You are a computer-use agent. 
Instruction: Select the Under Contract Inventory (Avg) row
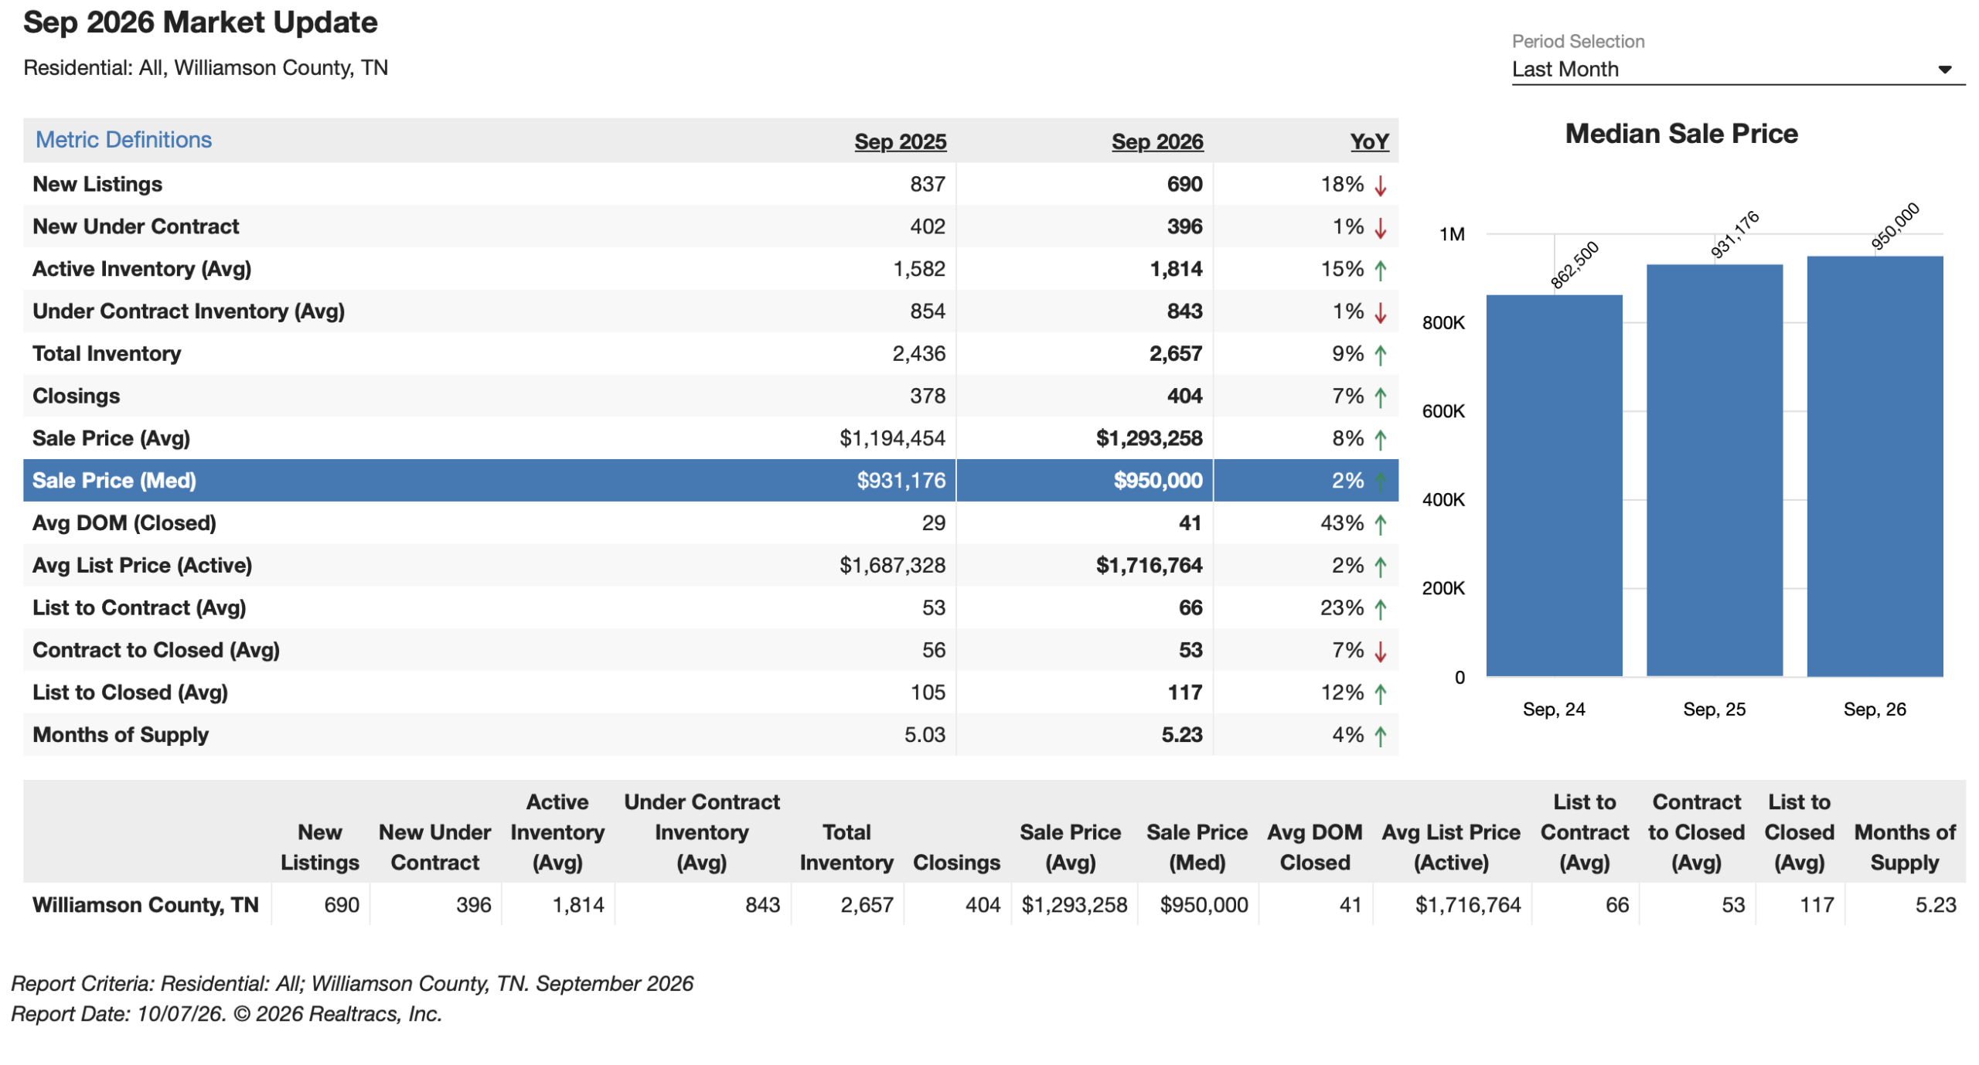click(x=710, y=311)
